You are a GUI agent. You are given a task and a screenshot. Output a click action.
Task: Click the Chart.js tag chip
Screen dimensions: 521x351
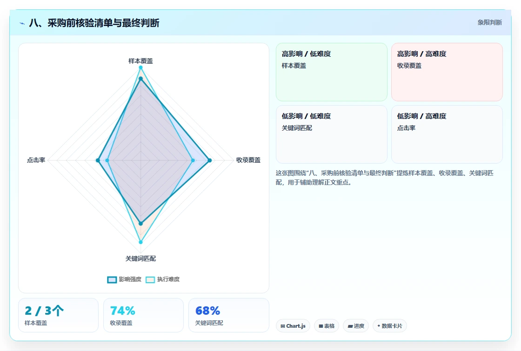pos(293,326)
